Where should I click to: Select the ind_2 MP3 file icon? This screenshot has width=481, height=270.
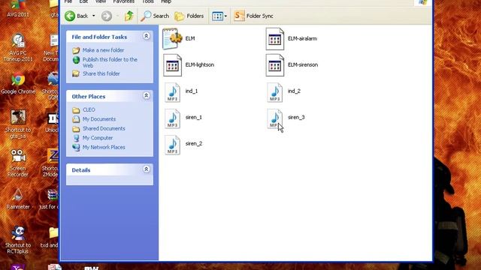point(275,92)
